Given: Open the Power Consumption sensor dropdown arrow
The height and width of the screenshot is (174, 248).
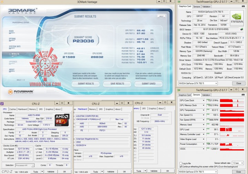Looking at the screenshot, I should tap(204, 144).
